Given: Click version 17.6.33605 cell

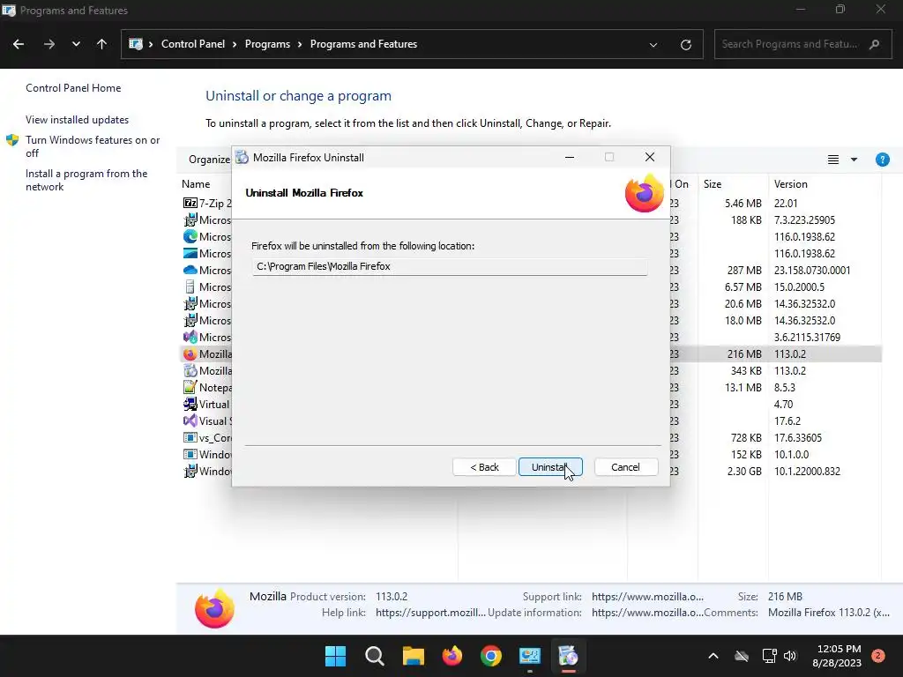Looking at the screenshot, I should pos(797,437).
